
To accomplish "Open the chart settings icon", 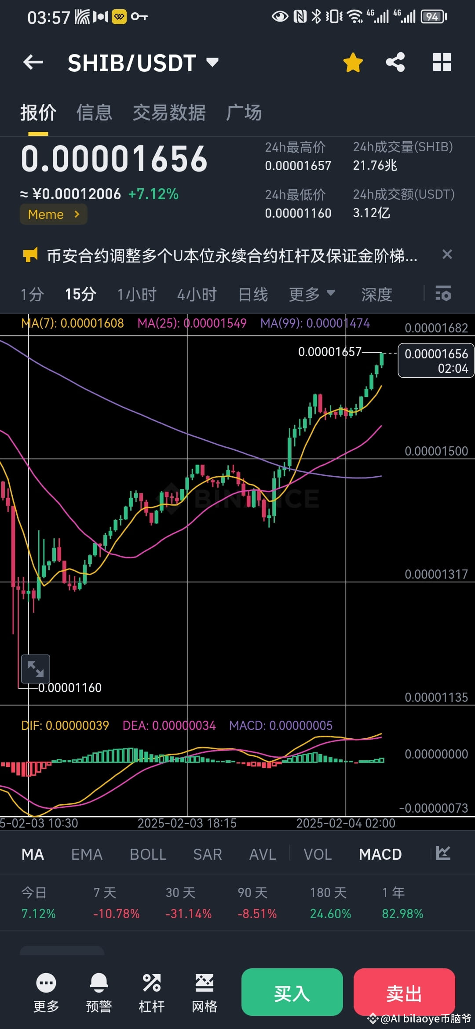I will coord(443,293).
